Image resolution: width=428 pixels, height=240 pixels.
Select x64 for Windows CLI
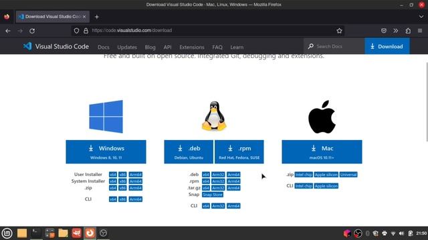pyautogui.click(x=113, y=199)
